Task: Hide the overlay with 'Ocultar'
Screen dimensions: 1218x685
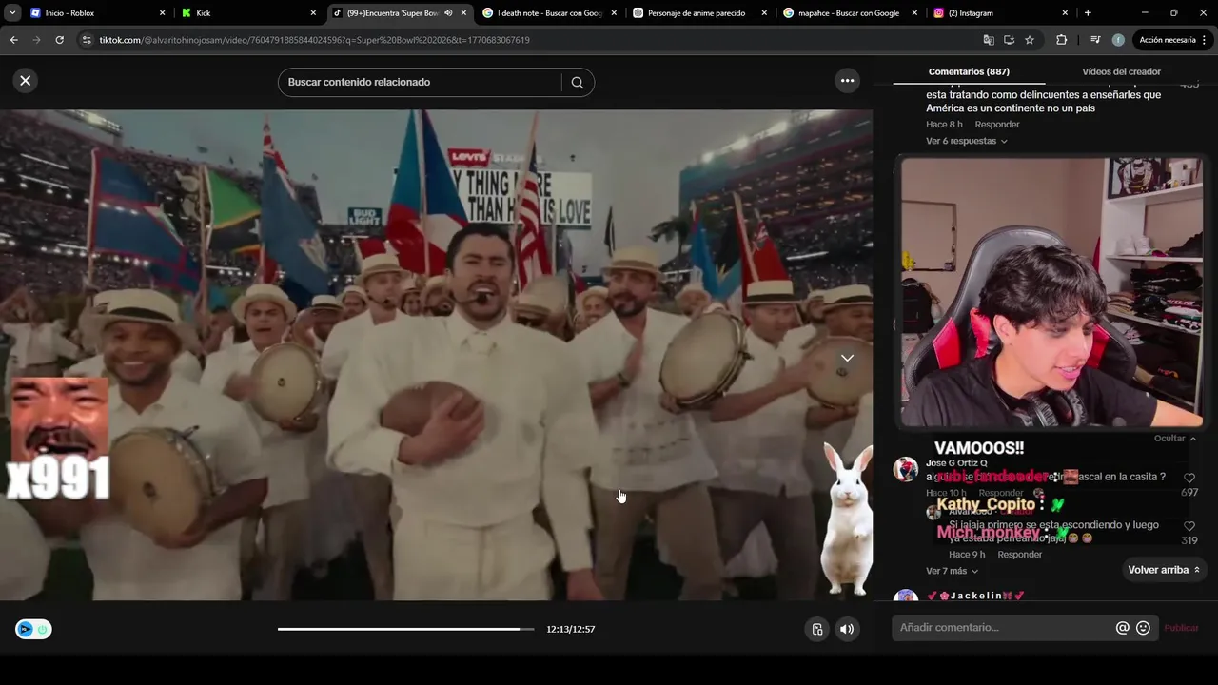Action: (1175, 439)
